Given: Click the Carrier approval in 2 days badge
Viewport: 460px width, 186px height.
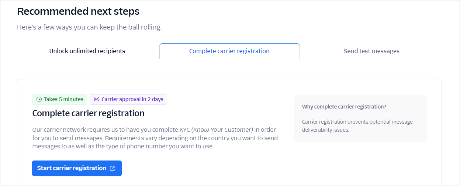Looking at the screenshot, I should tap(128, 99).
